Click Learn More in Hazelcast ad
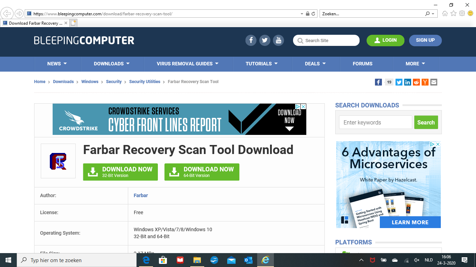 410,222
